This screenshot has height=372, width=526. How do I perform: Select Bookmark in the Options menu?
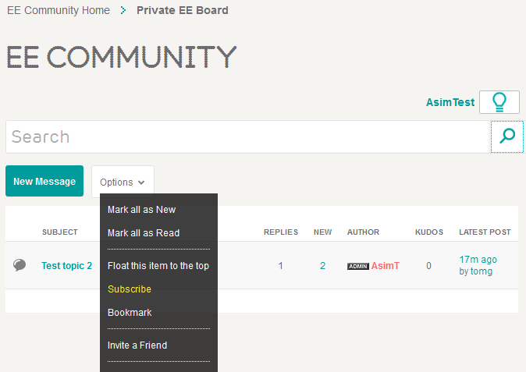tap(130, 313)
